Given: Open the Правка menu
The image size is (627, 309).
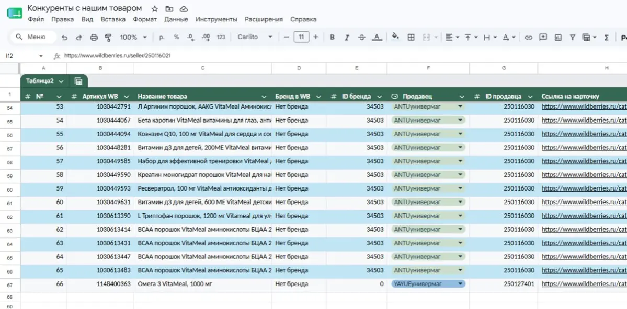Looking at the screenshot, I should coord(63,19).
